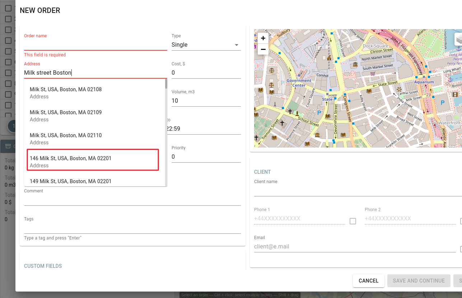The image size is (462, 298).
Task: Focus the Email input field
Action: pyautogui.click(x=354, y=247)
